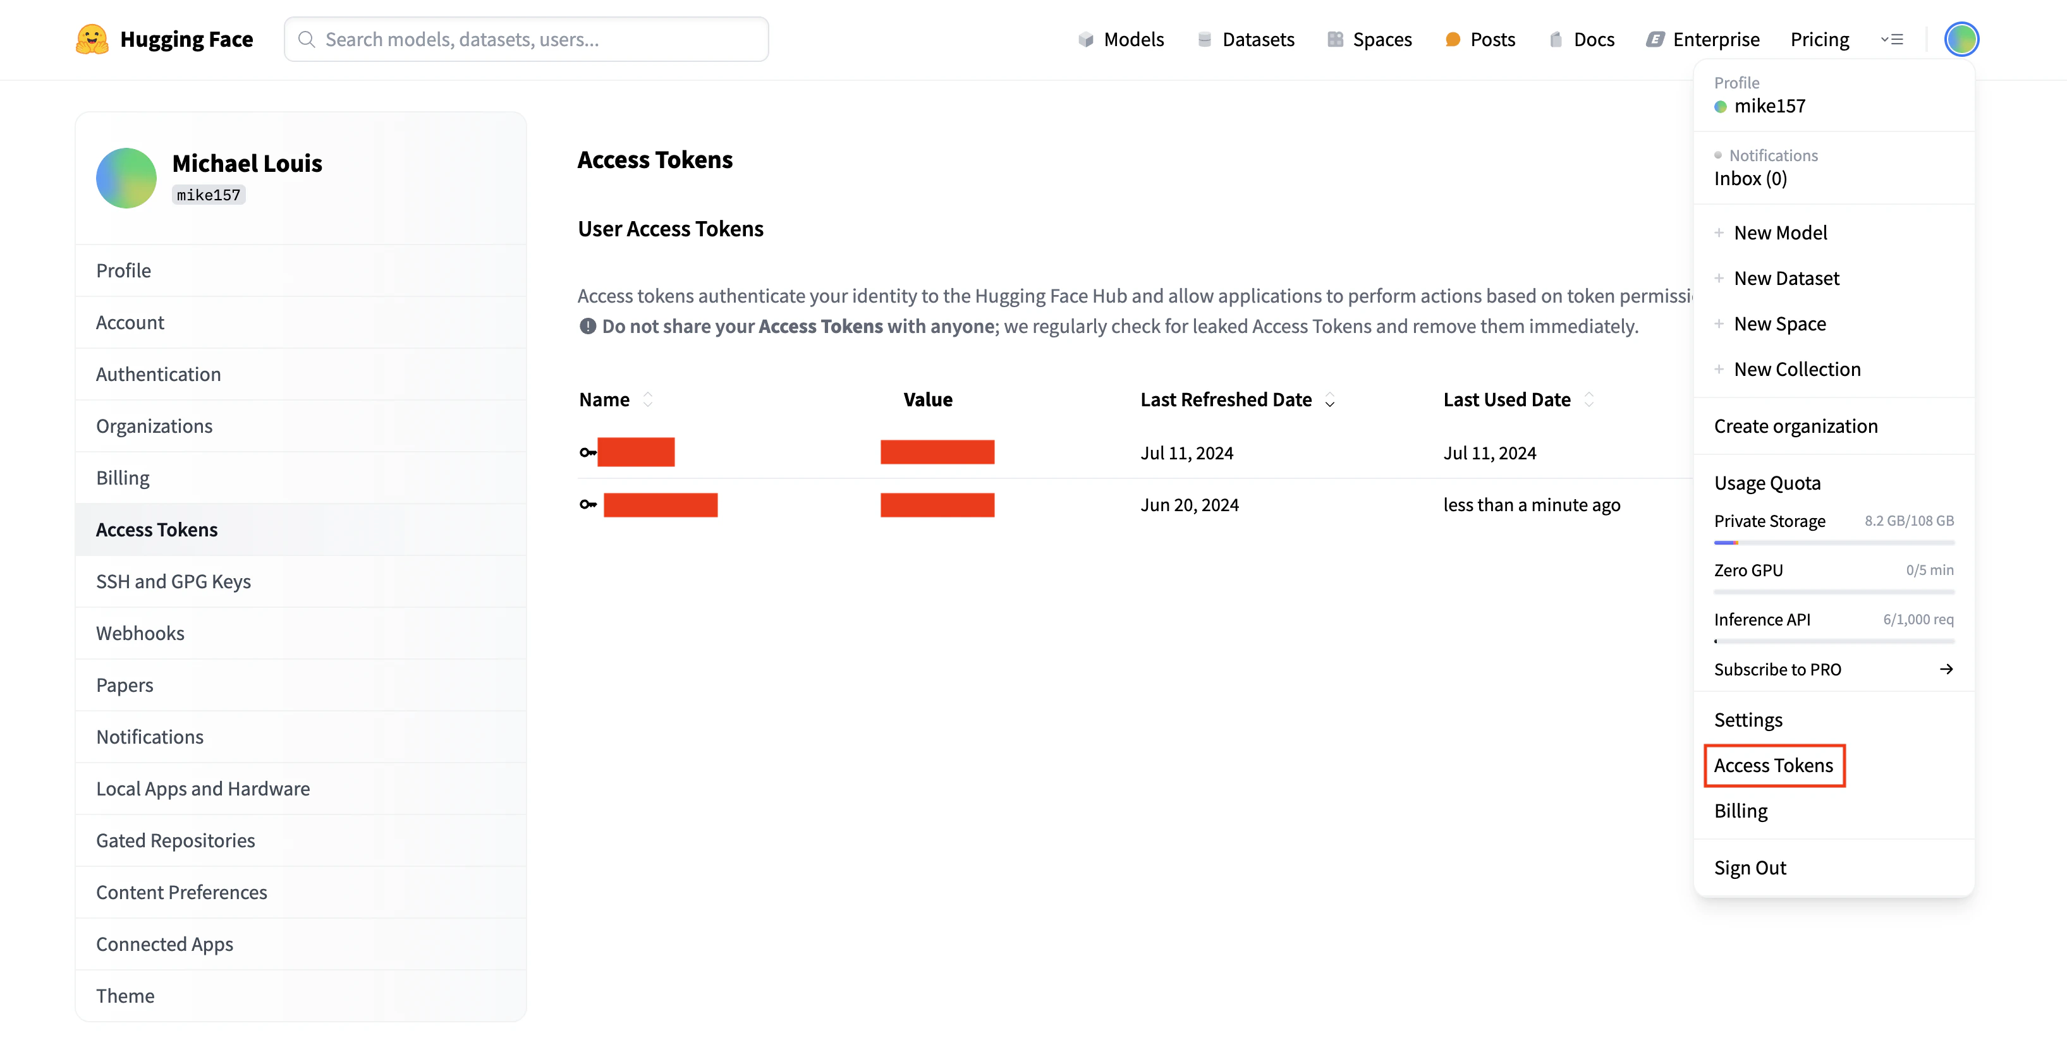
Task: Click Pricing in the top navigation
Action: coord(1819,39)
